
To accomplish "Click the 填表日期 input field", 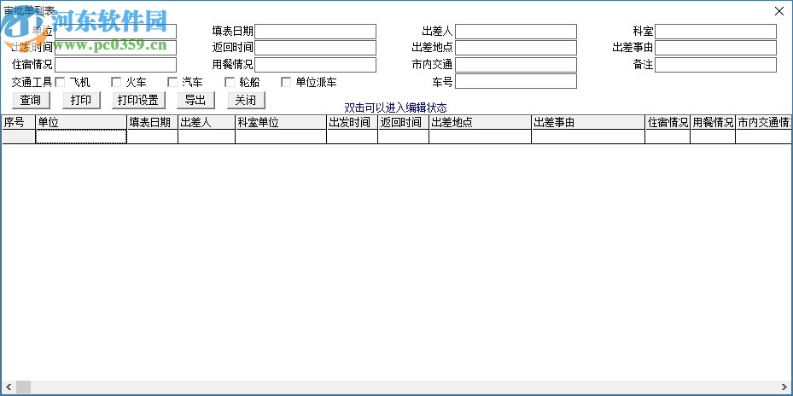I will 316,32.
